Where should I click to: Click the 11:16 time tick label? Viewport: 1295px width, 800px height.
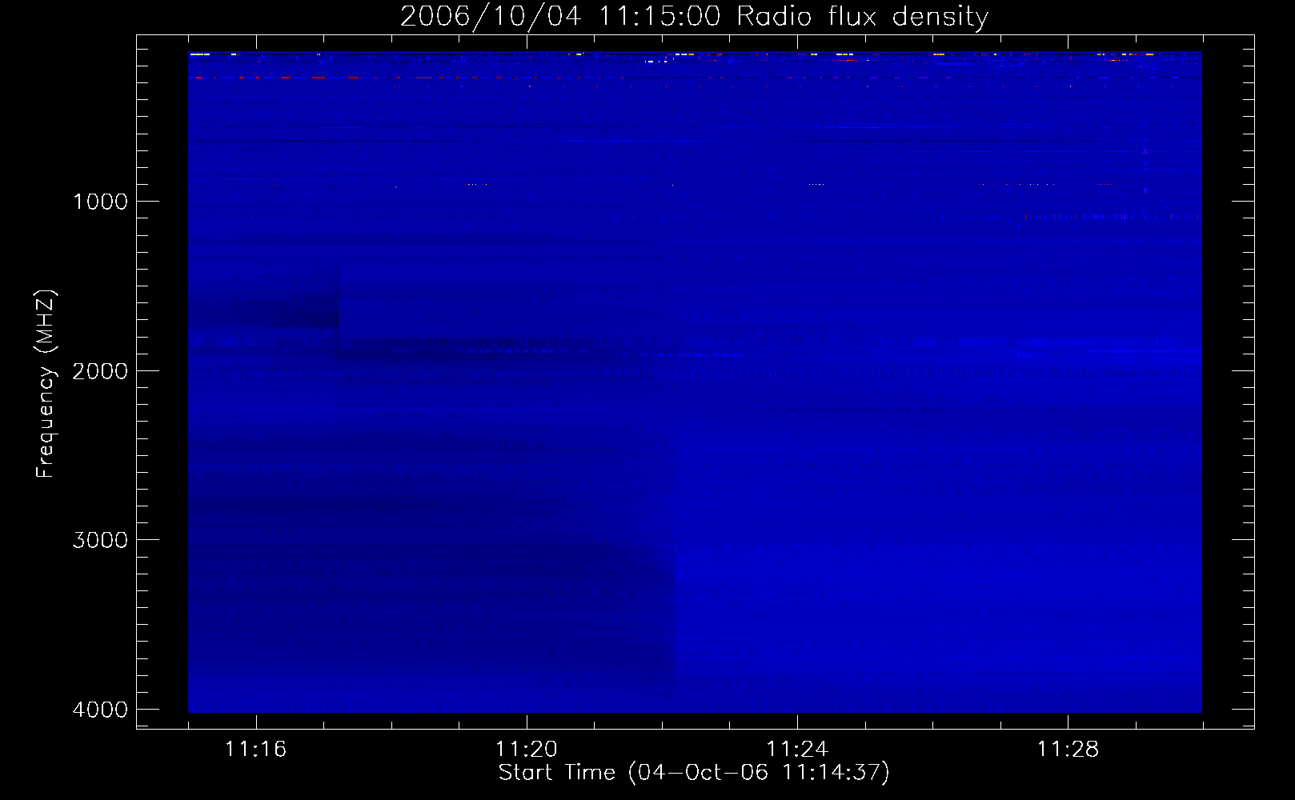[255, 749]
